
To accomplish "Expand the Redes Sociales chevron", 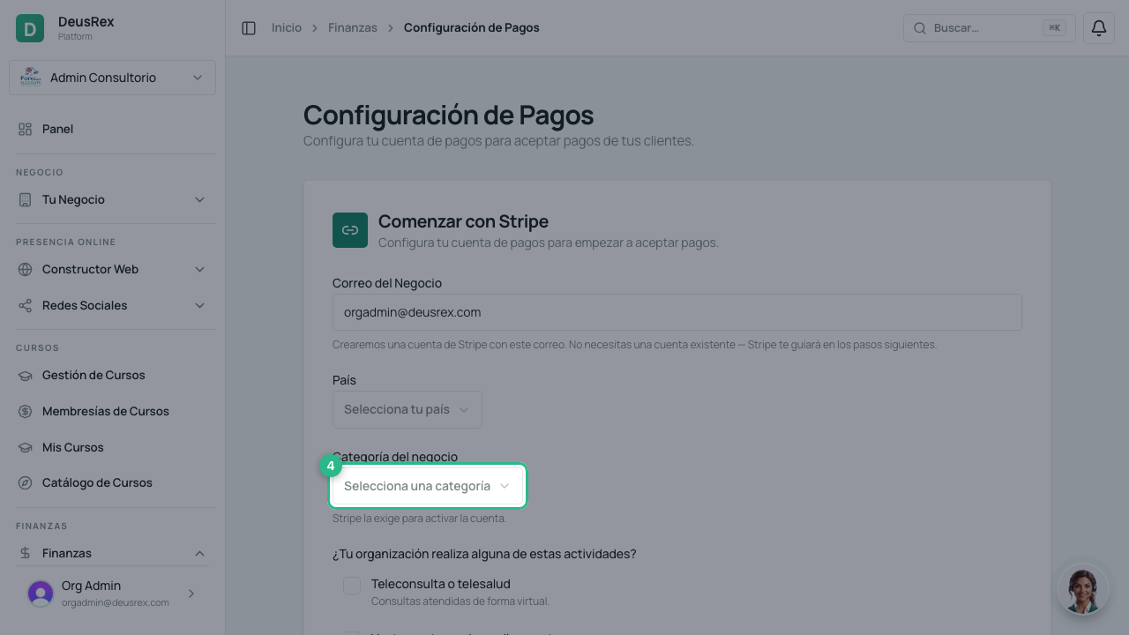I will coord(199,305).
